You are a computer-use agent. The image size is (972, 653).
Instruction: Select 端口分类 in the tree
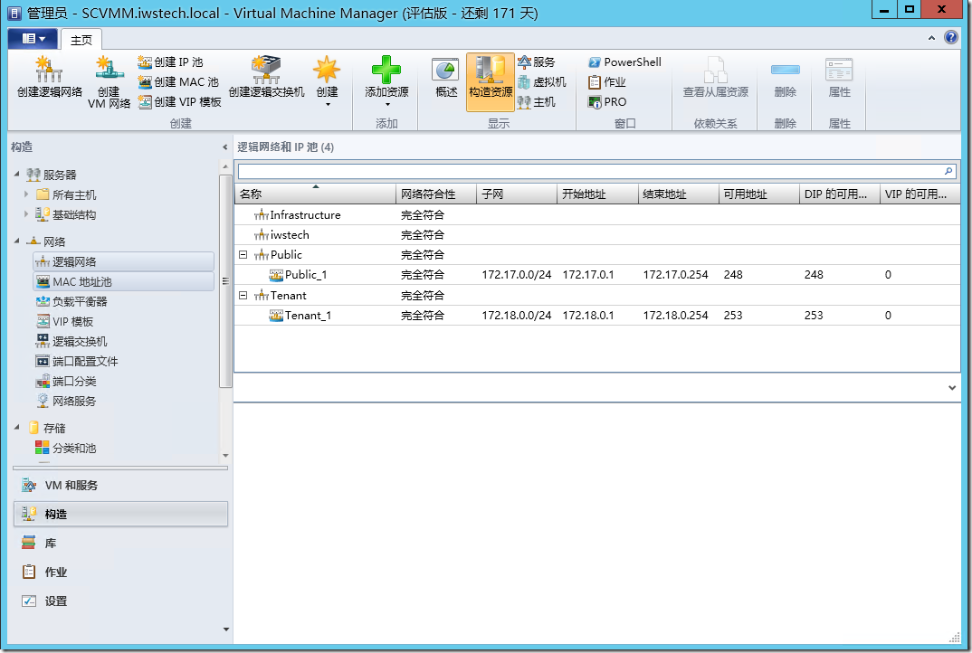point(66,381)
